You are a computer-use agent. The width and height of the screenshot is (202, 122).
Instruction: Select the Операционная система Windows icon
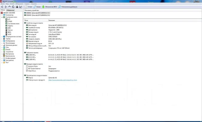(x=4, y=36)
